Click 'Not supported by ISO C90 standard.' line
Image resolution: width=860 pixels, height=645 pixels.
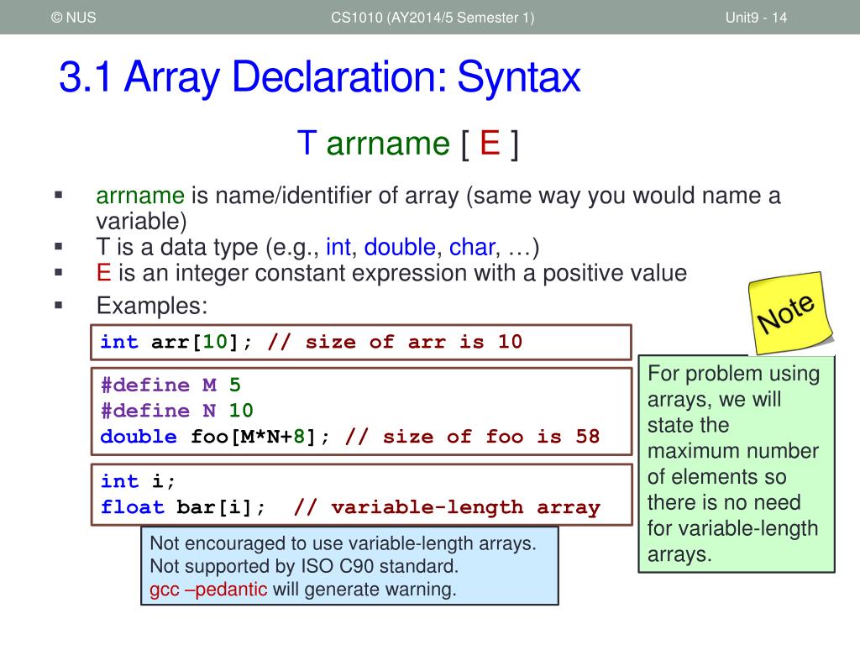pos(304,566)
